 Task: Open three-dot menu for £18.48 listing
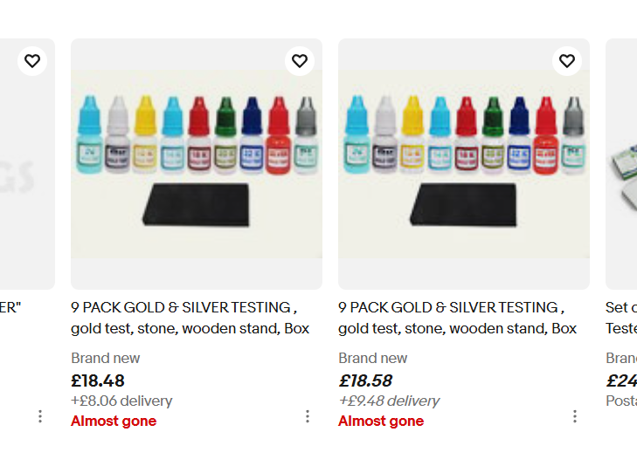click(308, 416)
